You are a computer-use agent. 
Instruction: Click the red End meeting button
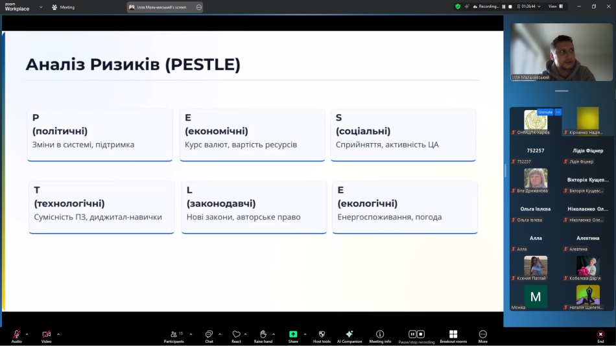(x=600, y=335)
